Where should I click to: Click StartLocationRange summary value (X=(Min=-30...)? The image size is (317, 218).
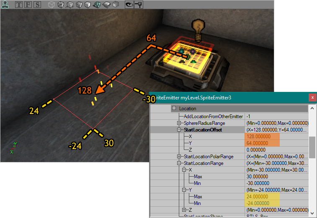click(x=276, y=163)
